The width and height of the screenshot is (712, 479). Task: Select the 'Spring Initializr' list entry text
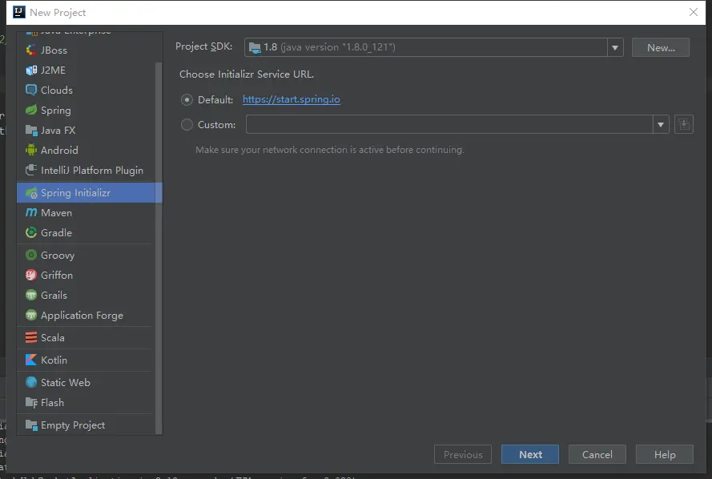click(75, 193)
